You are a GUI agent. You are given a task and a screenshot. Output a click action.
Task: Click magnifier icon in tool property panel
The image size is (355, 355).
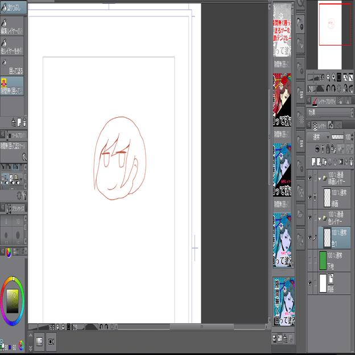(24, 156)
